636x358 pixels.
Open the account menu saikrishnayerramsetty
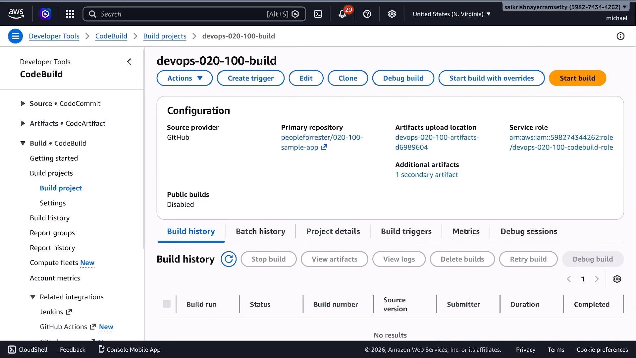click(x=565, y=7)
